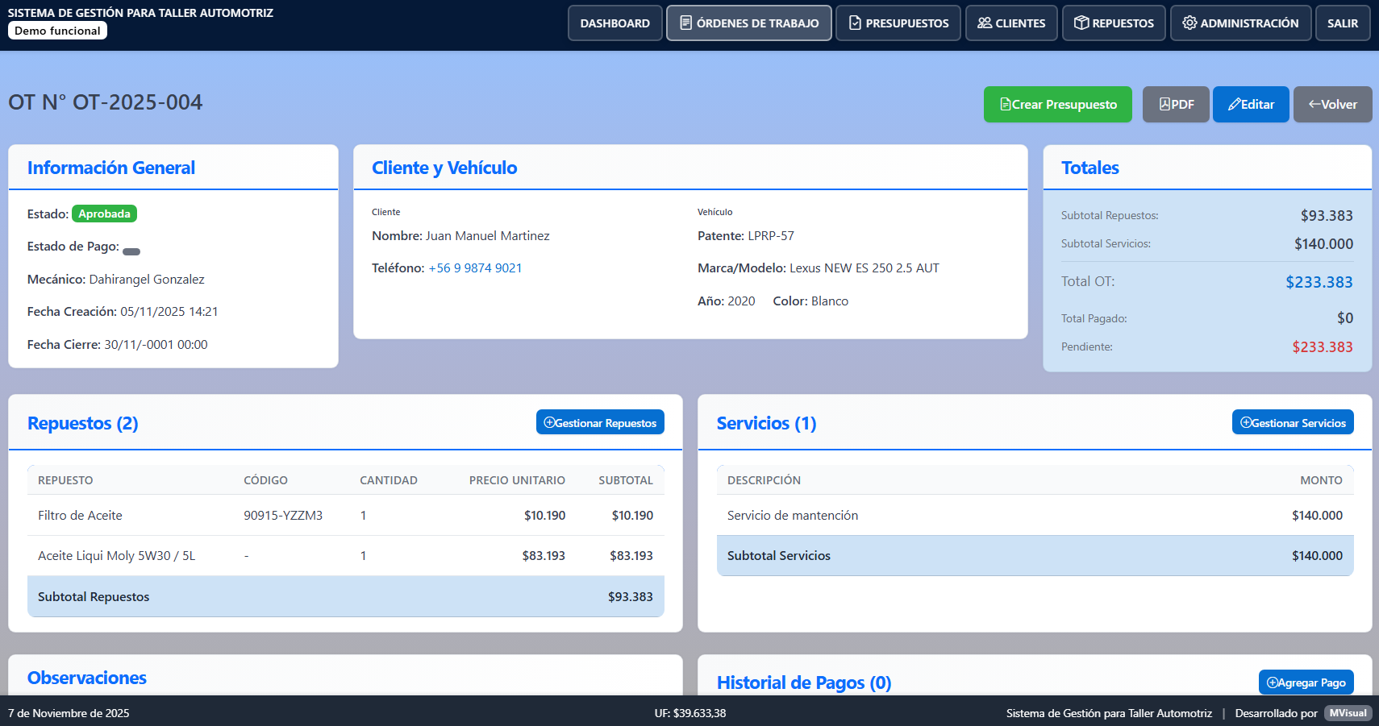The image size is (1379, 726).
Task: Click the UF value in the footer
Action: pyautogui.click(x=690, y=713)
